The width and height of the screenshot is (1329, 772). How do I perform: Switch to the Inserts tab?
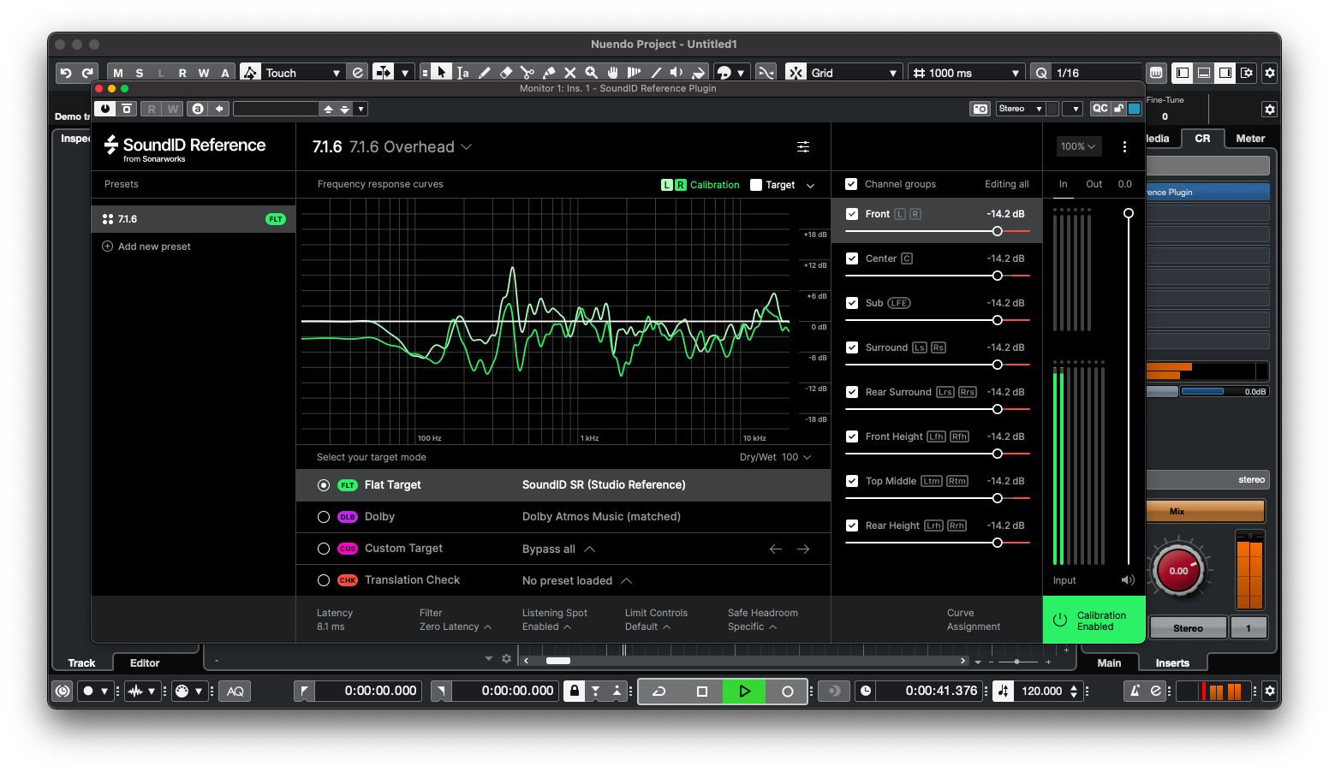1172,662
